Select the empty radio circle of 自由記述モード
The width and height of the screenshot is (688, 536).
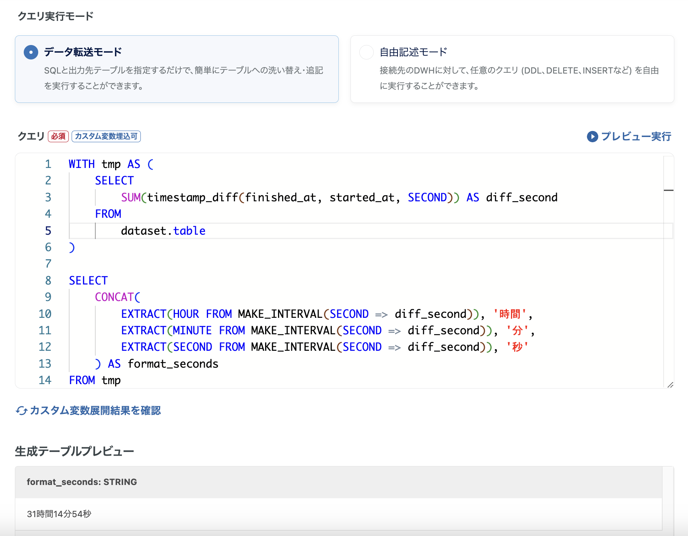point(367,52)
